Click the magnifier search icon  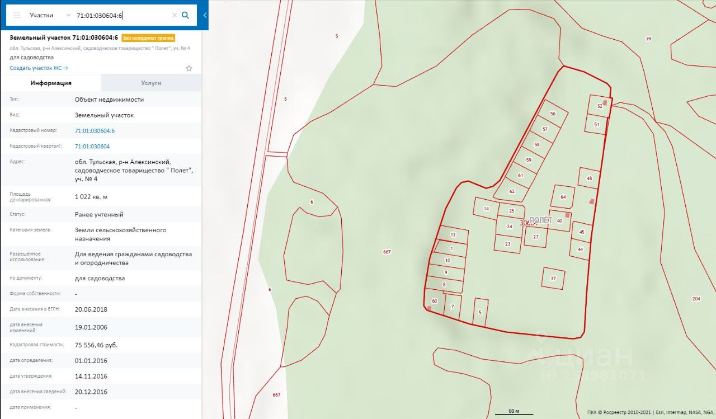point(186,15)
